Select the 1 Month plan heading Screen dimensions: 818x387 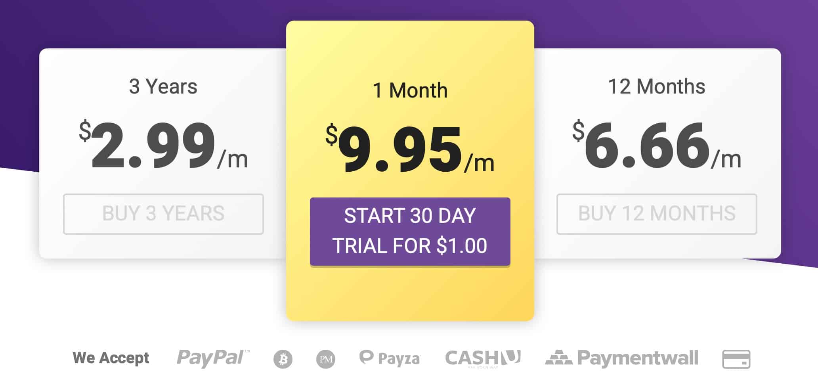click(410, 90)
